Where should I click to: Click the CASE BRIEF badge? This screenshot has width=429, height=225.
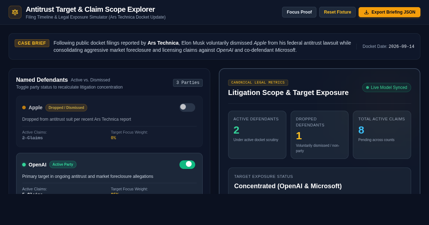pos(32,43)
